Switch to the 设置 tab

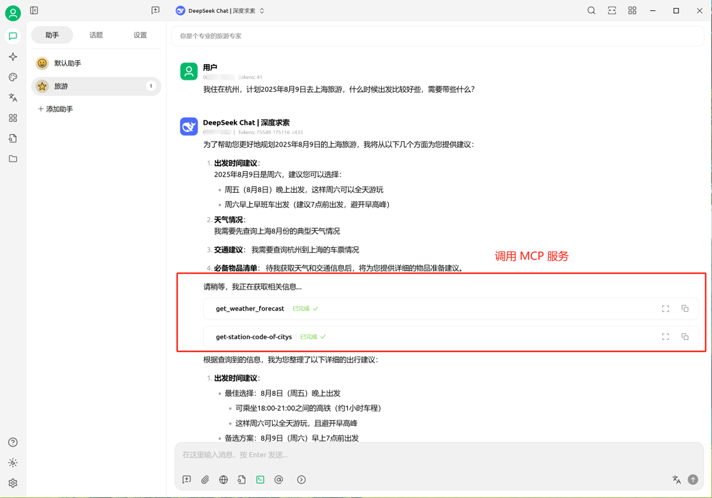point(140,35)
